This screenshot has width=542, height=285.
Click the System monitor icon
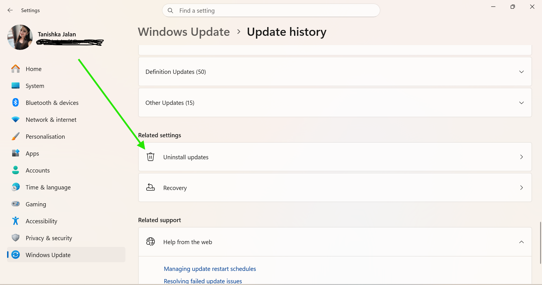pyautogui.click(x=16, y=86)
